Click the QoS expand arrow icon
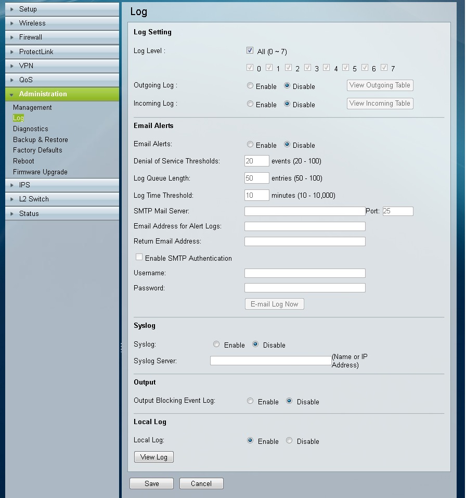 click(x=11, y=80)
